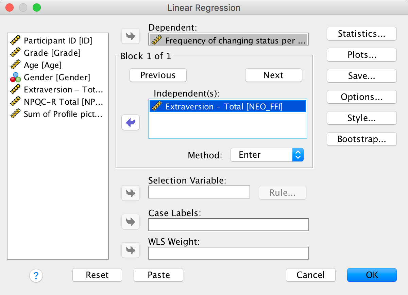Click the green maximize window button

[x=36, y=7]
